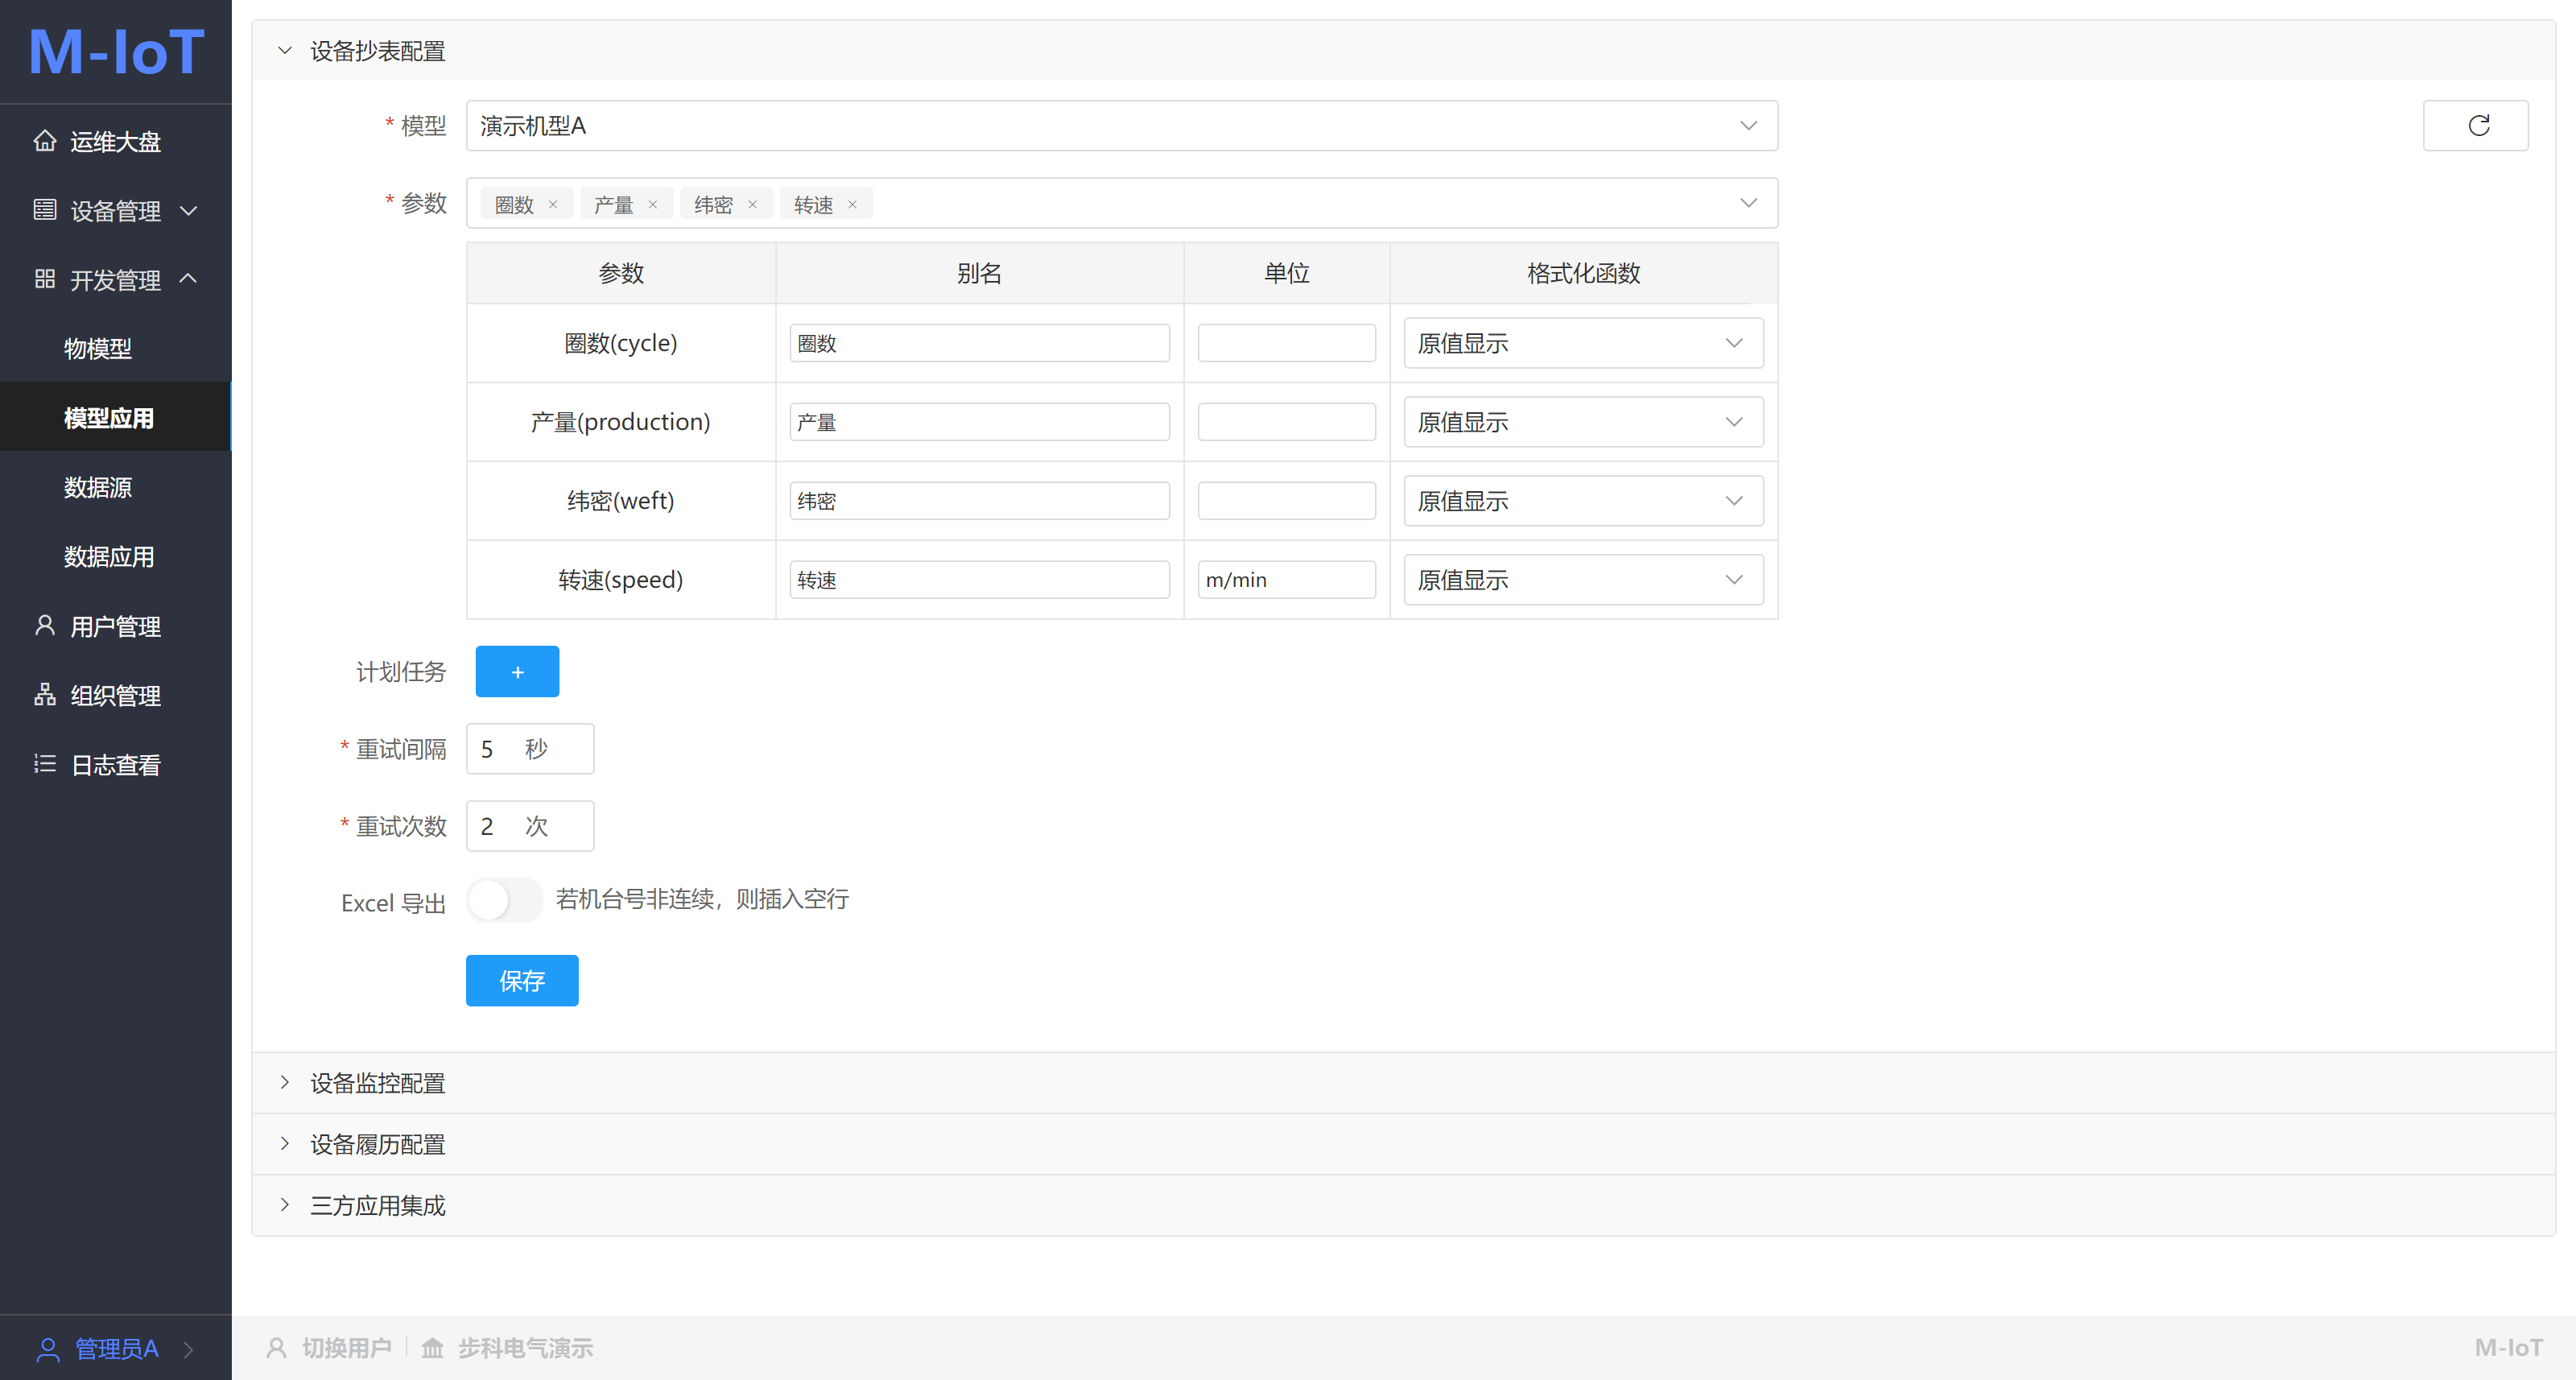Open the 数据源 submenu item
The height and width of the screenshot is (1380, 2576).
tap(116, 487)
